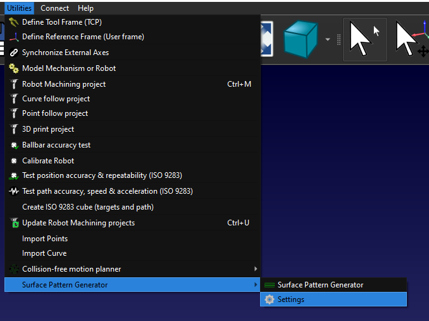The height and width of the screenshot is (321, 429).
Task: Click the 3D print project spindle icon
Action: pyautogui.click(x=14, y=129)
